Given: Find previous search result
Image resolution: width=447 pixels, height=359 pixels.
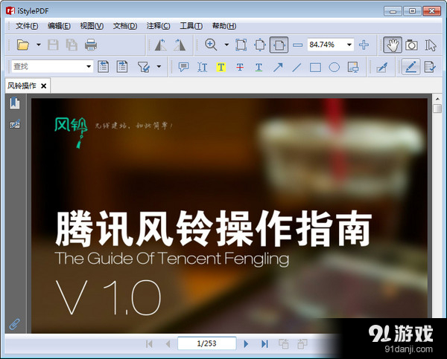Looking at the screenshot, I should [104, 67].
